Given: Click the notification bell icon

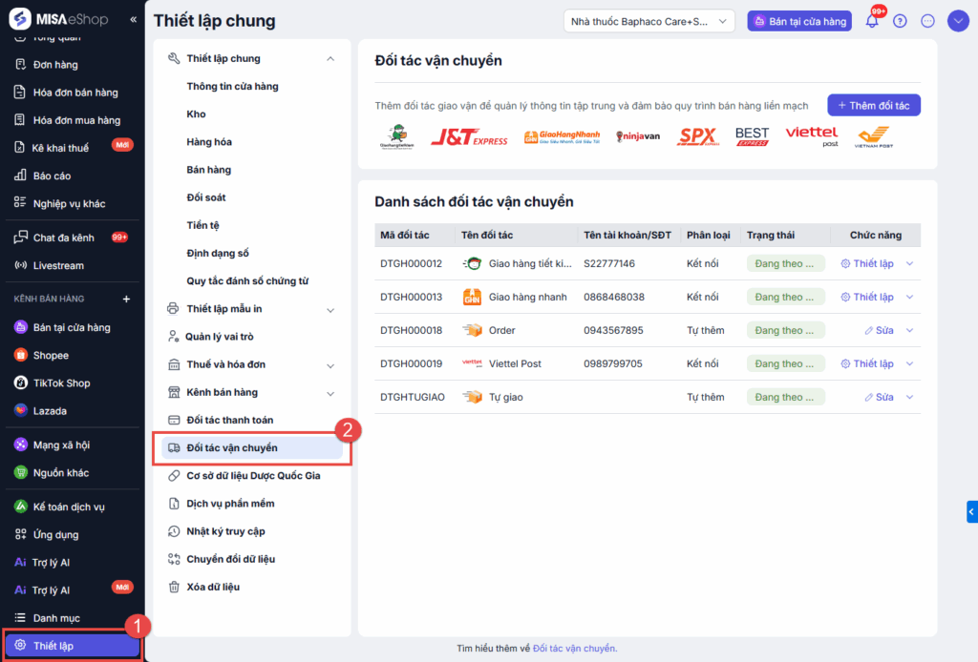Looking at the screenshot, I should click(872, 21).
